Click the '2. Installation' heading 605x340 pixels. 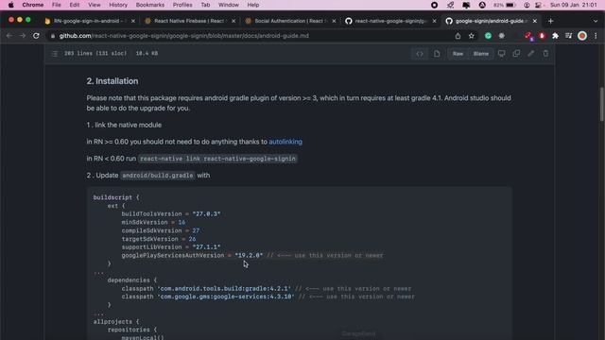112,81
